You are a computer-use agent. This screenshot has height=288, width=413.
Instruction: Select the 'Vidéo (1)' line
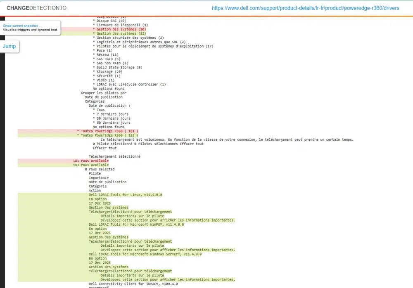(104, 80)
